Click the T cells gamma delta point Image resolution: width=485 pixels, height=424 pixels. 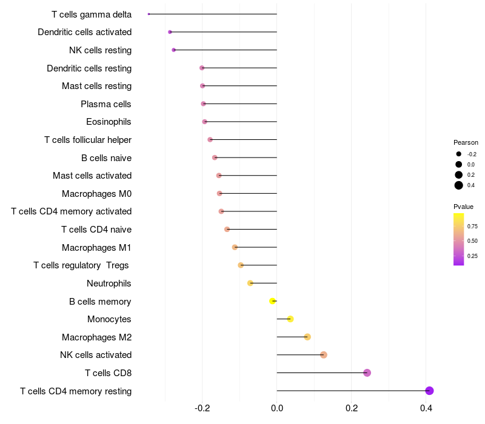pyautogui.click(x=149, y=14)
